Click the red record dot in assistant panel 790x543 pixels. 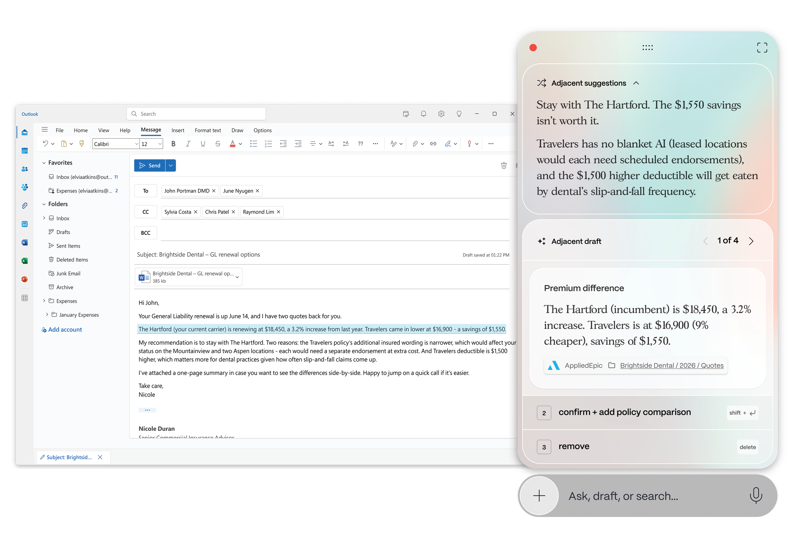[x=533, y=48]
